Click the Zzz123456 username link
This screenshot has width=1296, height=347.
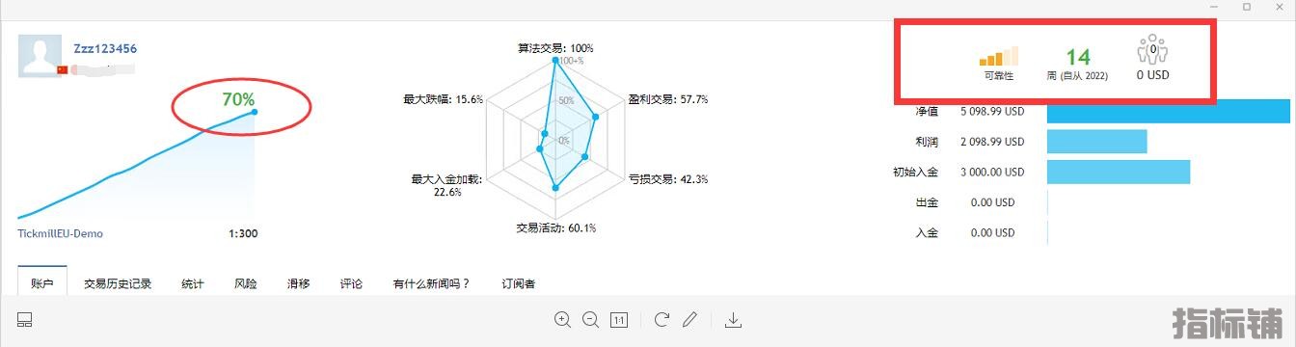tap(105, 48)
